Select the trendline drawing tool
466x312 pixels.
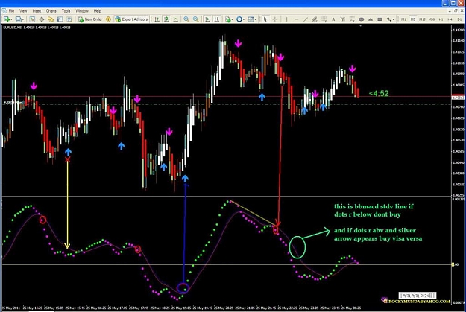point(306,19)
